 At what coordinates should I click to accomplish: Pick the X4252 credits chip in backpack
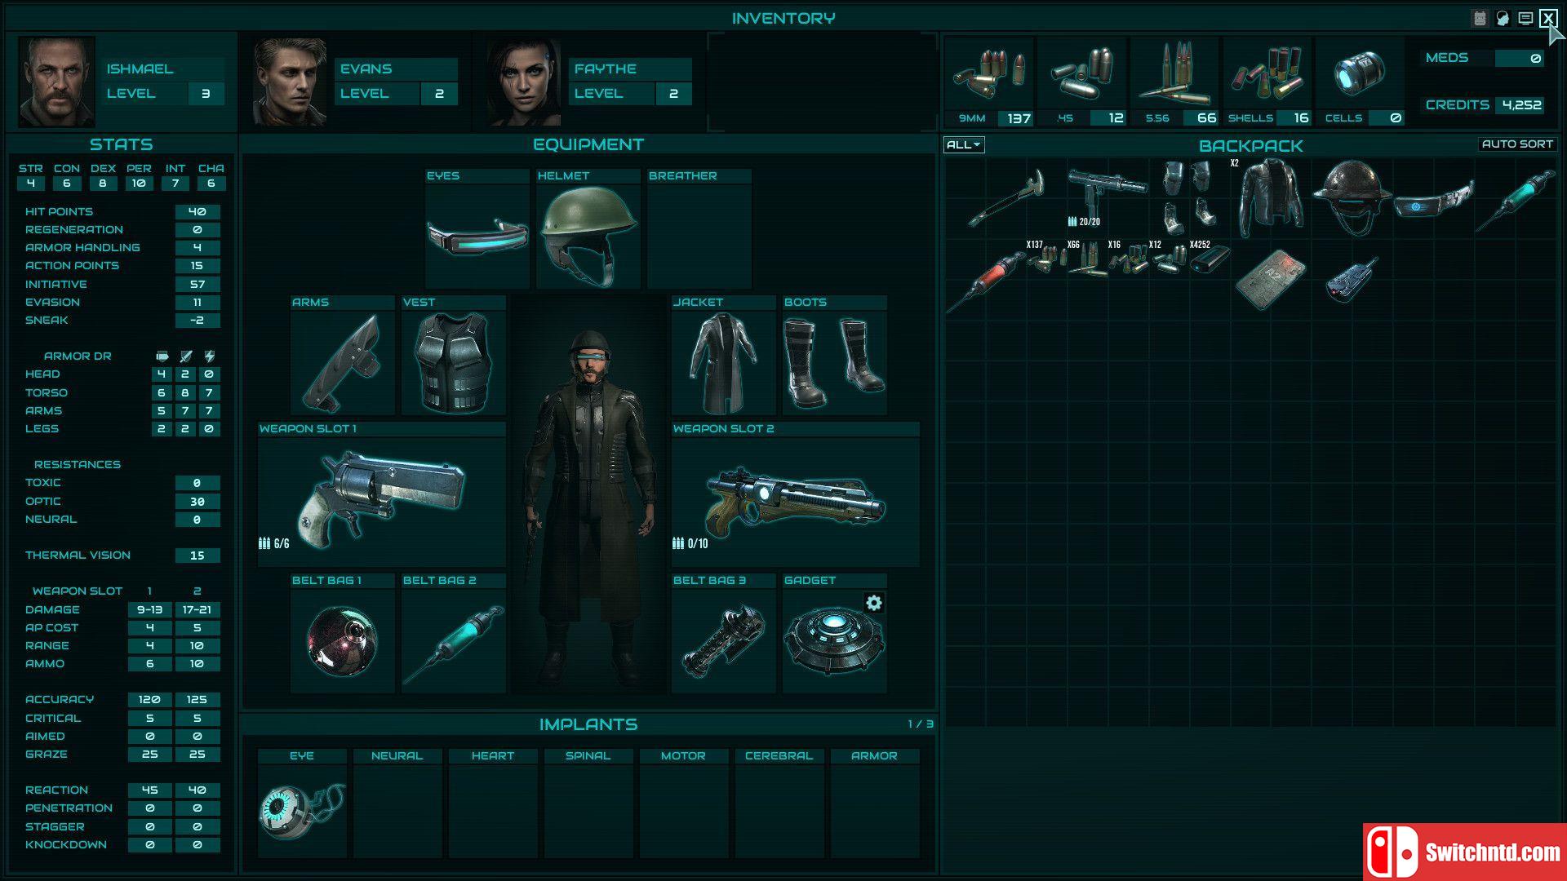(1210, 259)
